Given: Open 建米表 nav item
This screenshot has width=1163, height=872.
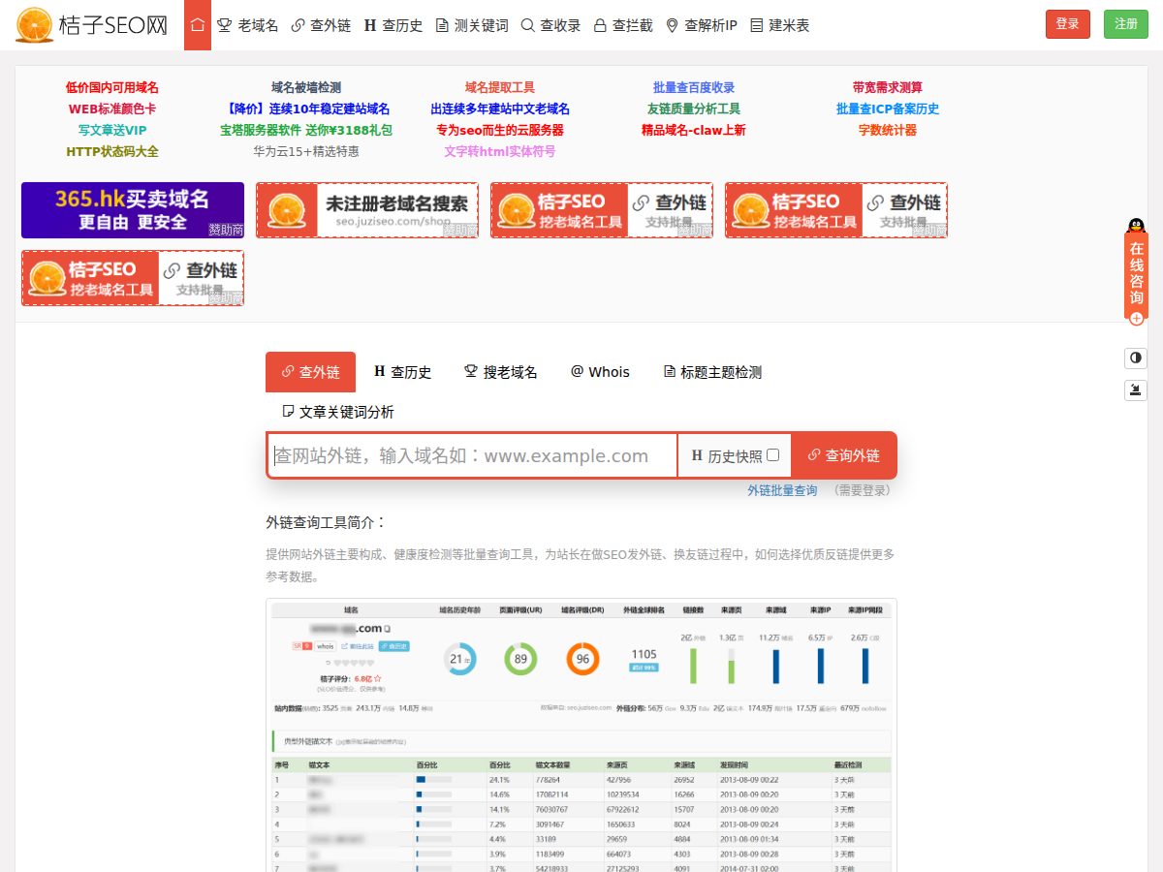Looking at the screenshot, I should pyautogui.click(x=779, y=25).
